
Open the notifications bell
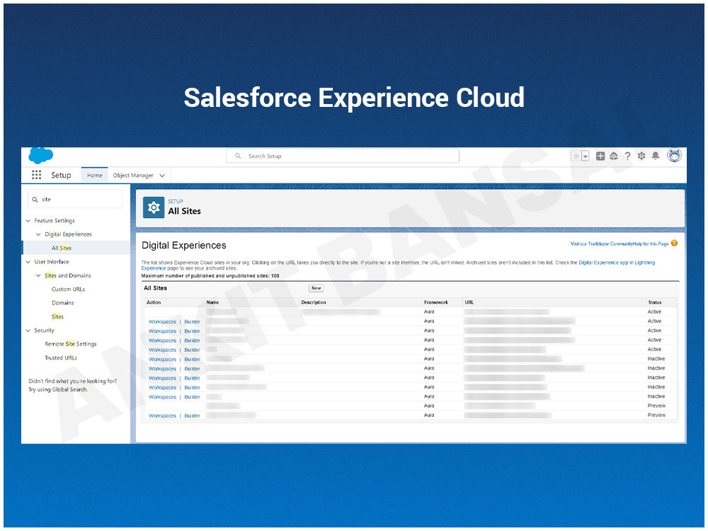point(656,156)
